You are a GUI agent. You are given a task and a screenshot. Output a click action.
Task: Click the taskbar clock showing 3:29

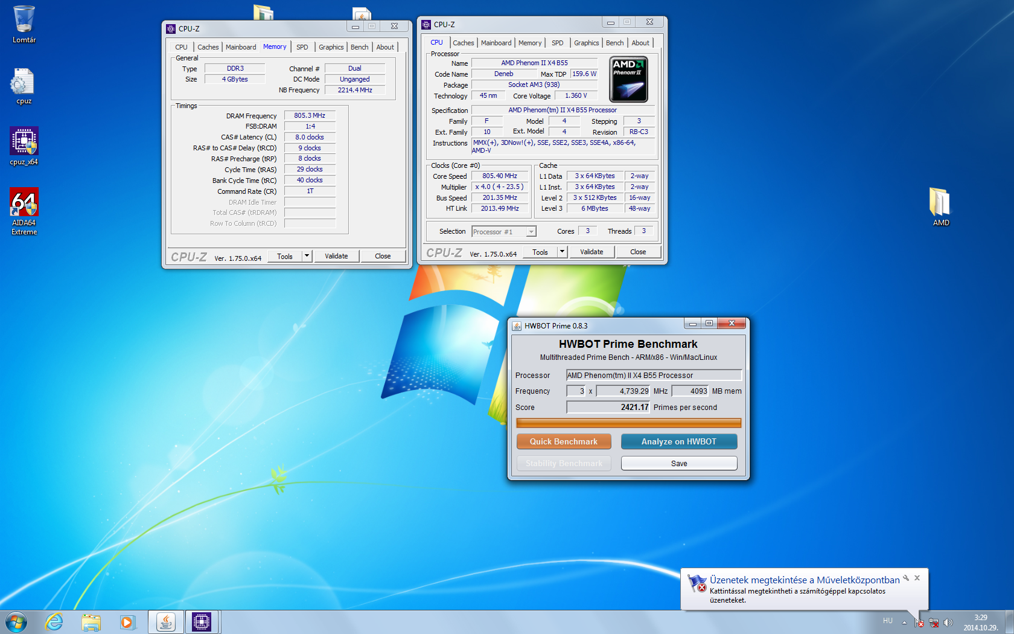(980, 623)
